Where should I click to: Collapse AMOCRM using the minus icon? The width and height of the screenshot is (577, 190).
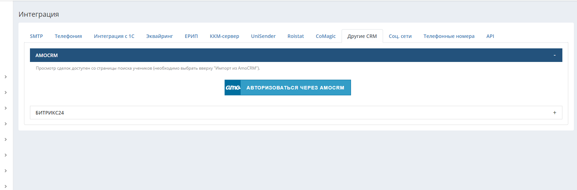(x=554, y=55)
